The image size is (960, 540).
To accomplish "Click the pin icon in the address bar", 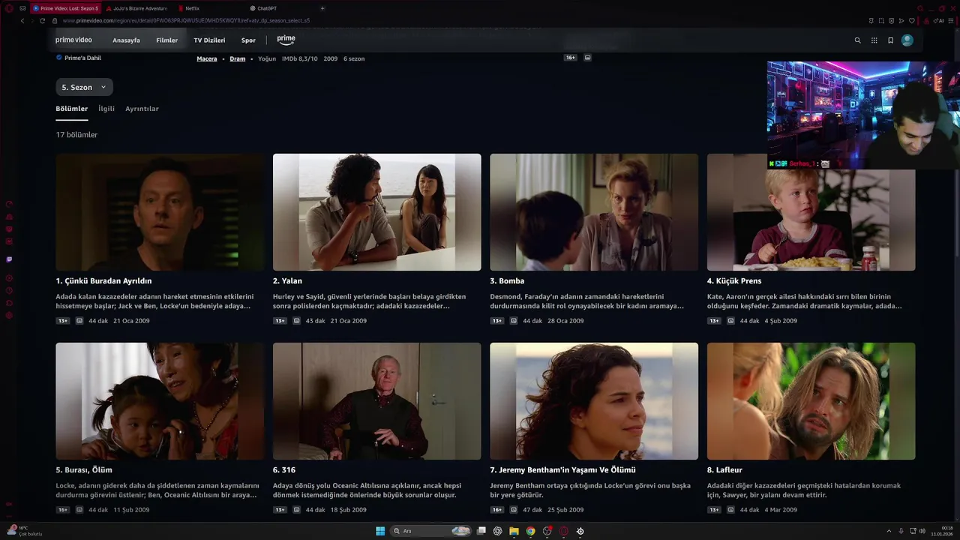I will (x=871, y=20).
